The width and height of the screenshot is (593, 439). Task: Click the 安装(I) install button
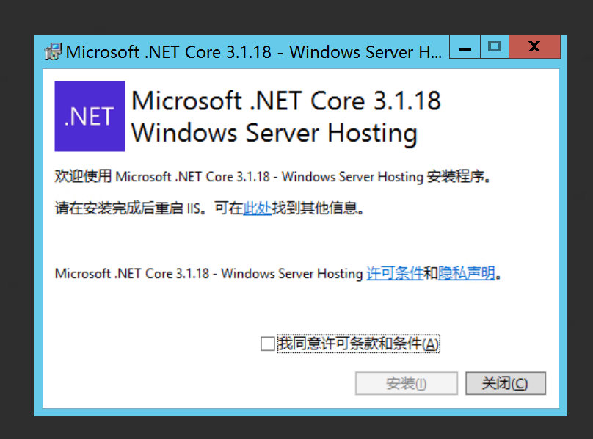[407, 383]
